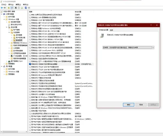Open the 查看(V) menu

coord(18,5)
